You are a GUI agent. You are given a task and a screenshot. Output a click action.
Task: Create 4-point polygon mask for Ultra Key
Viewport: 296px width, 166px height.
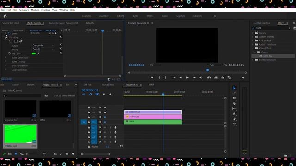click(16, 41)
